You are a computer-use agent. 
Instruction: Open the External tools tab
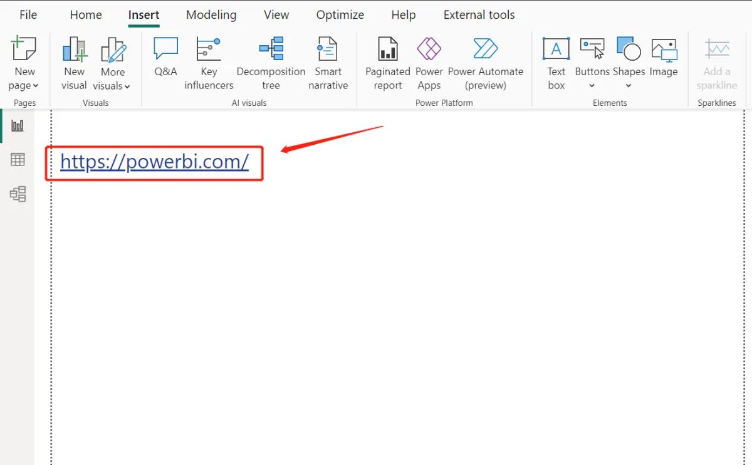479,14
